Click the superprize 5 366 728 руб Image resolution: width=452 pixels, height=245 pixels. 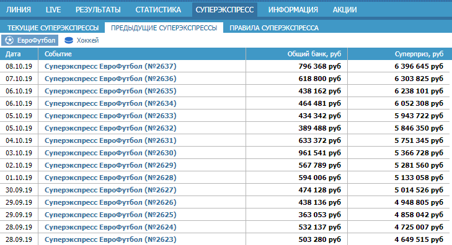[419, 153]
